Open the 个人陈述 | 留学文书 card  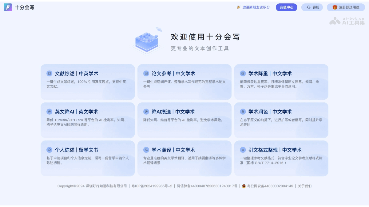88,159
